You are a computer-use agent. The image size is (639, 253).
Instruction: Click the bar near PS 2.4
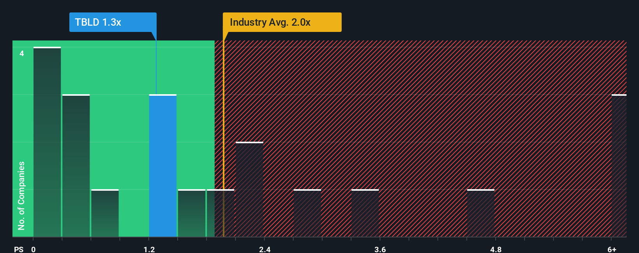pos(249,189)
